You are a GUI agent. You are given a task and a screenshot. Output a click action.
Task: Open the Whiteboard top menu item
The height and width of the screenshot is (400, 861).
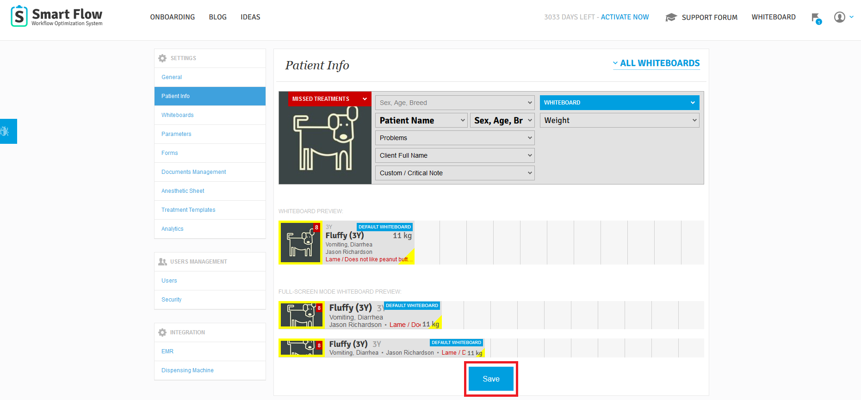774,17
